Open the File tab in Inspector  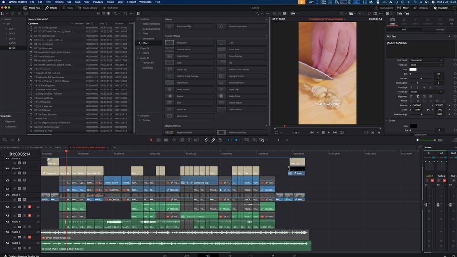[x=451, y=21]
